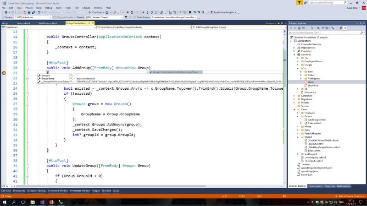Open the Thread dropdown
The image size is (367, 206).
122,17
